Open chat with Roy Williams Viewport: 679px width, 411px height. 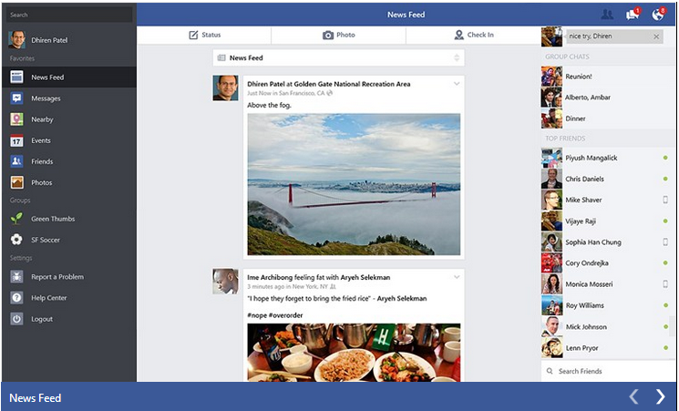pyautogui.click(x=608, y=305)
